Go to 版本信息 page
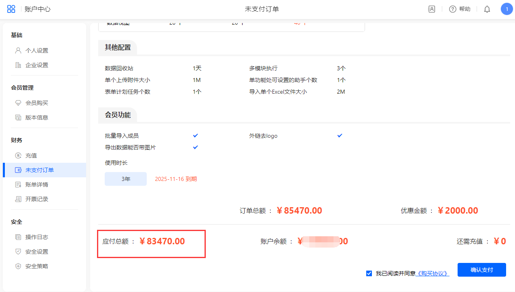The image size is (515, 292). point(37,118)
